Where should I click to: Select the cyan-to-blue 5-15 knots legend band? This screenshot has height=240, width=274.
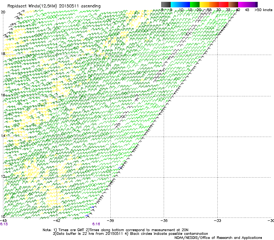coord(180,4)
